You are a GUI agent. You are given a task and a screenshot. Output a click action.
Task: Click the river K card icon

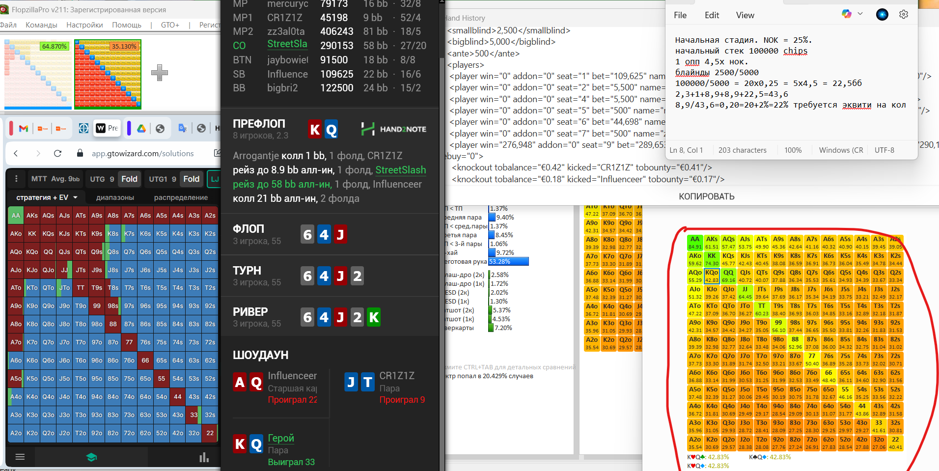[374, 317]
